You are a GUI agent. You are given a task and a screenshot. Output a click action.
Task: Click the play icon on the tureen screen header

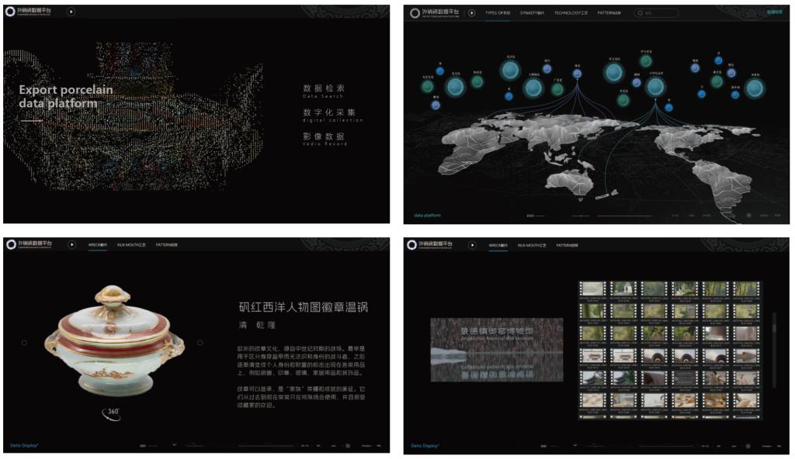71,244
